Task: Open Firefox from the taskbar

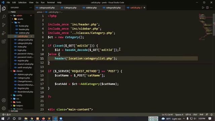Action: click(x=43, y=119)
